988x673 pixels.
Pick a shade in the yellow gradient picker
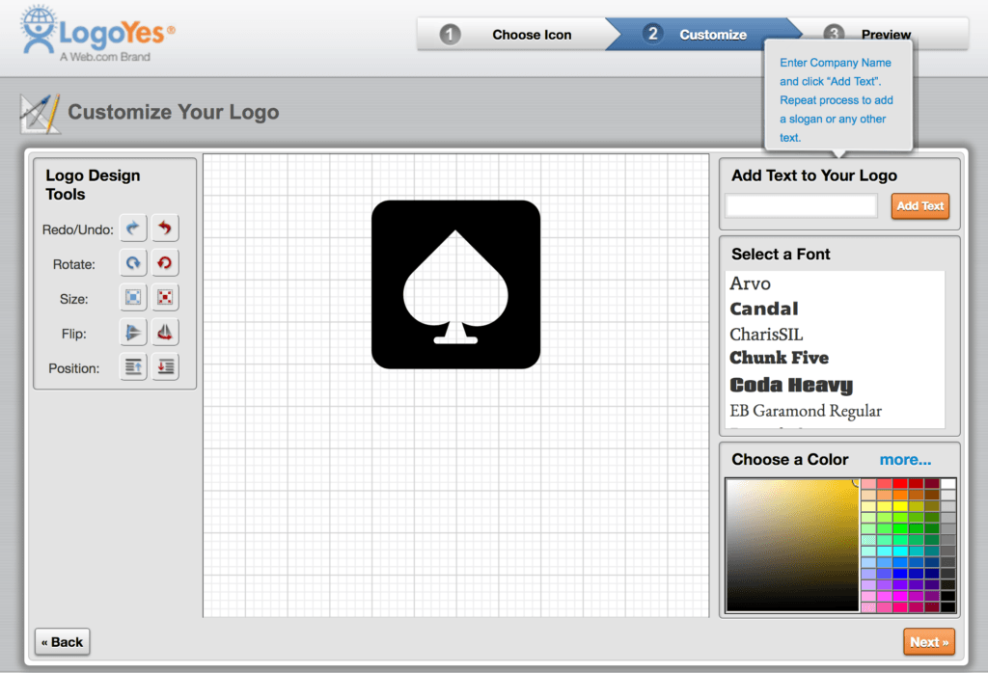coord(793,545)
